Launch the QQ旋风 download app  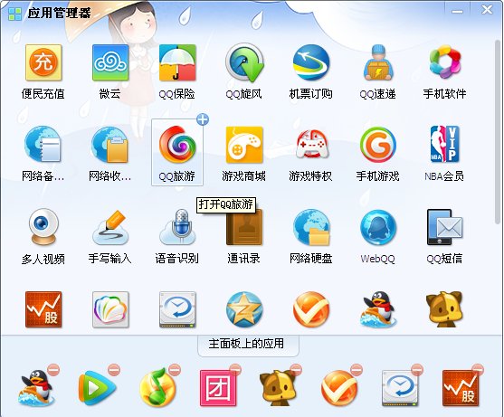244,62
